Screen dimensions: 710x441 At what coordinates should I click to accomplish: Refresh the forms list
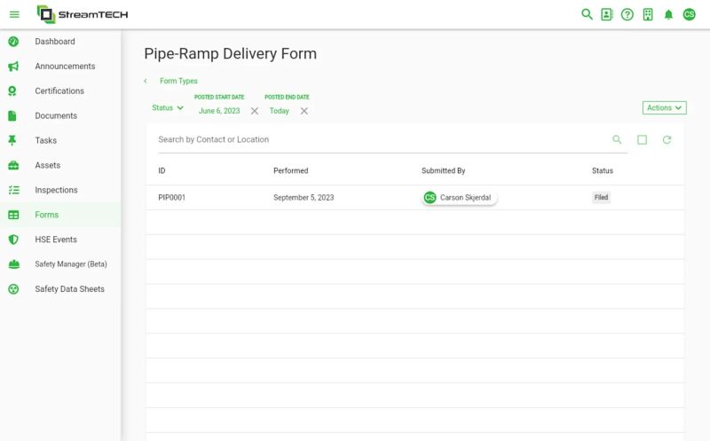(x=667, y=139)
